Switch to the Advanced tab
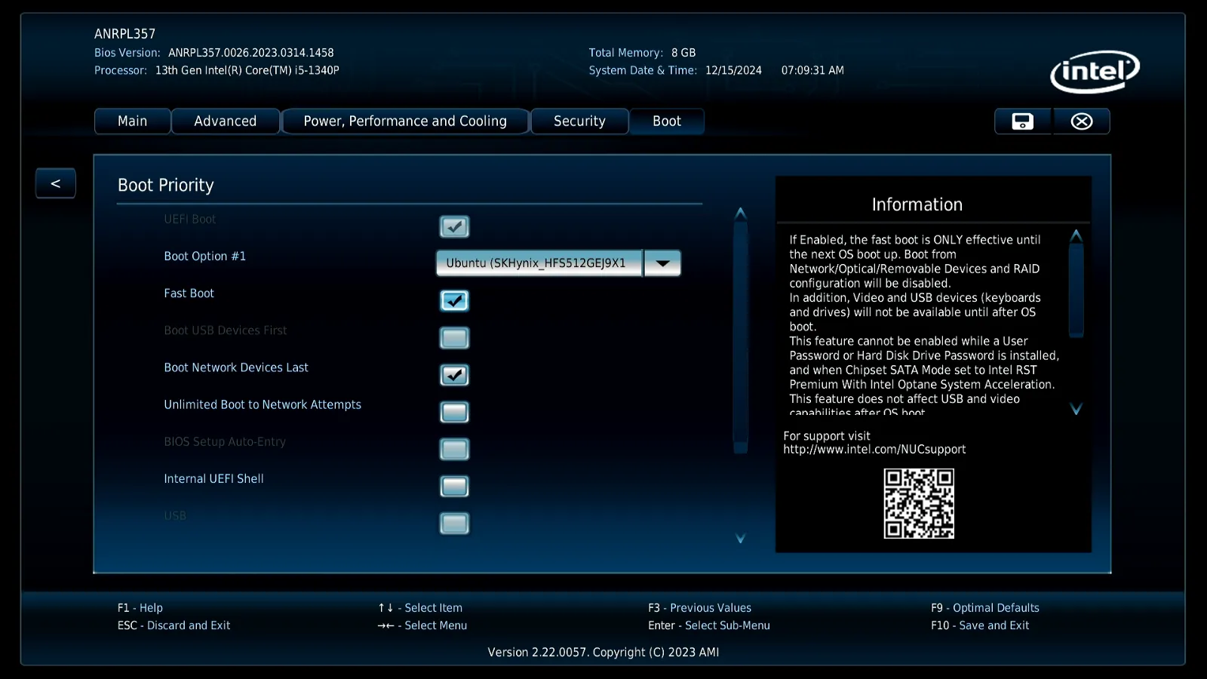 pos(225,121)
